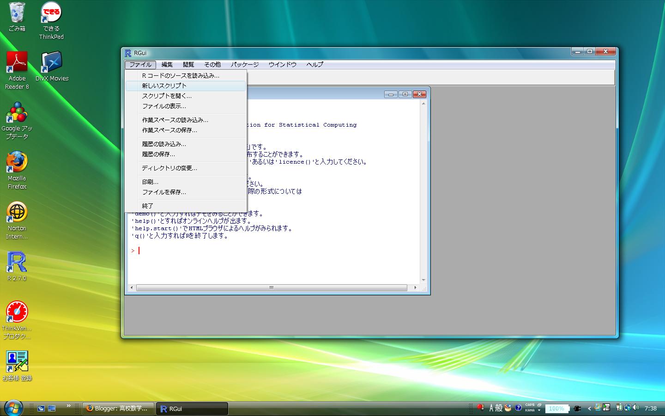
Task: Launch the R 2.7.0 desktop shortcut
Action: click(17, 266)
